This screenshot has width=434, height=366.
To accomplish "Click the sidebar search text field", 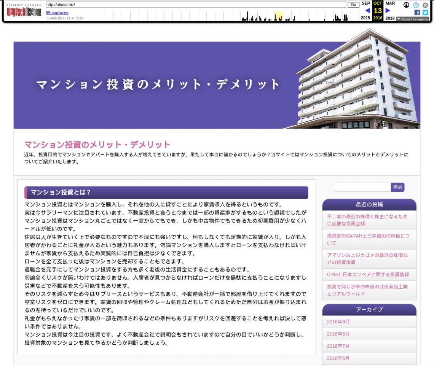I will coord(362,187).
